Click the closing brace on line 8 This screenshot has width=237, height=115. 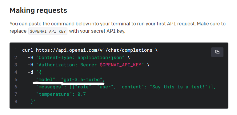point(32,102)
